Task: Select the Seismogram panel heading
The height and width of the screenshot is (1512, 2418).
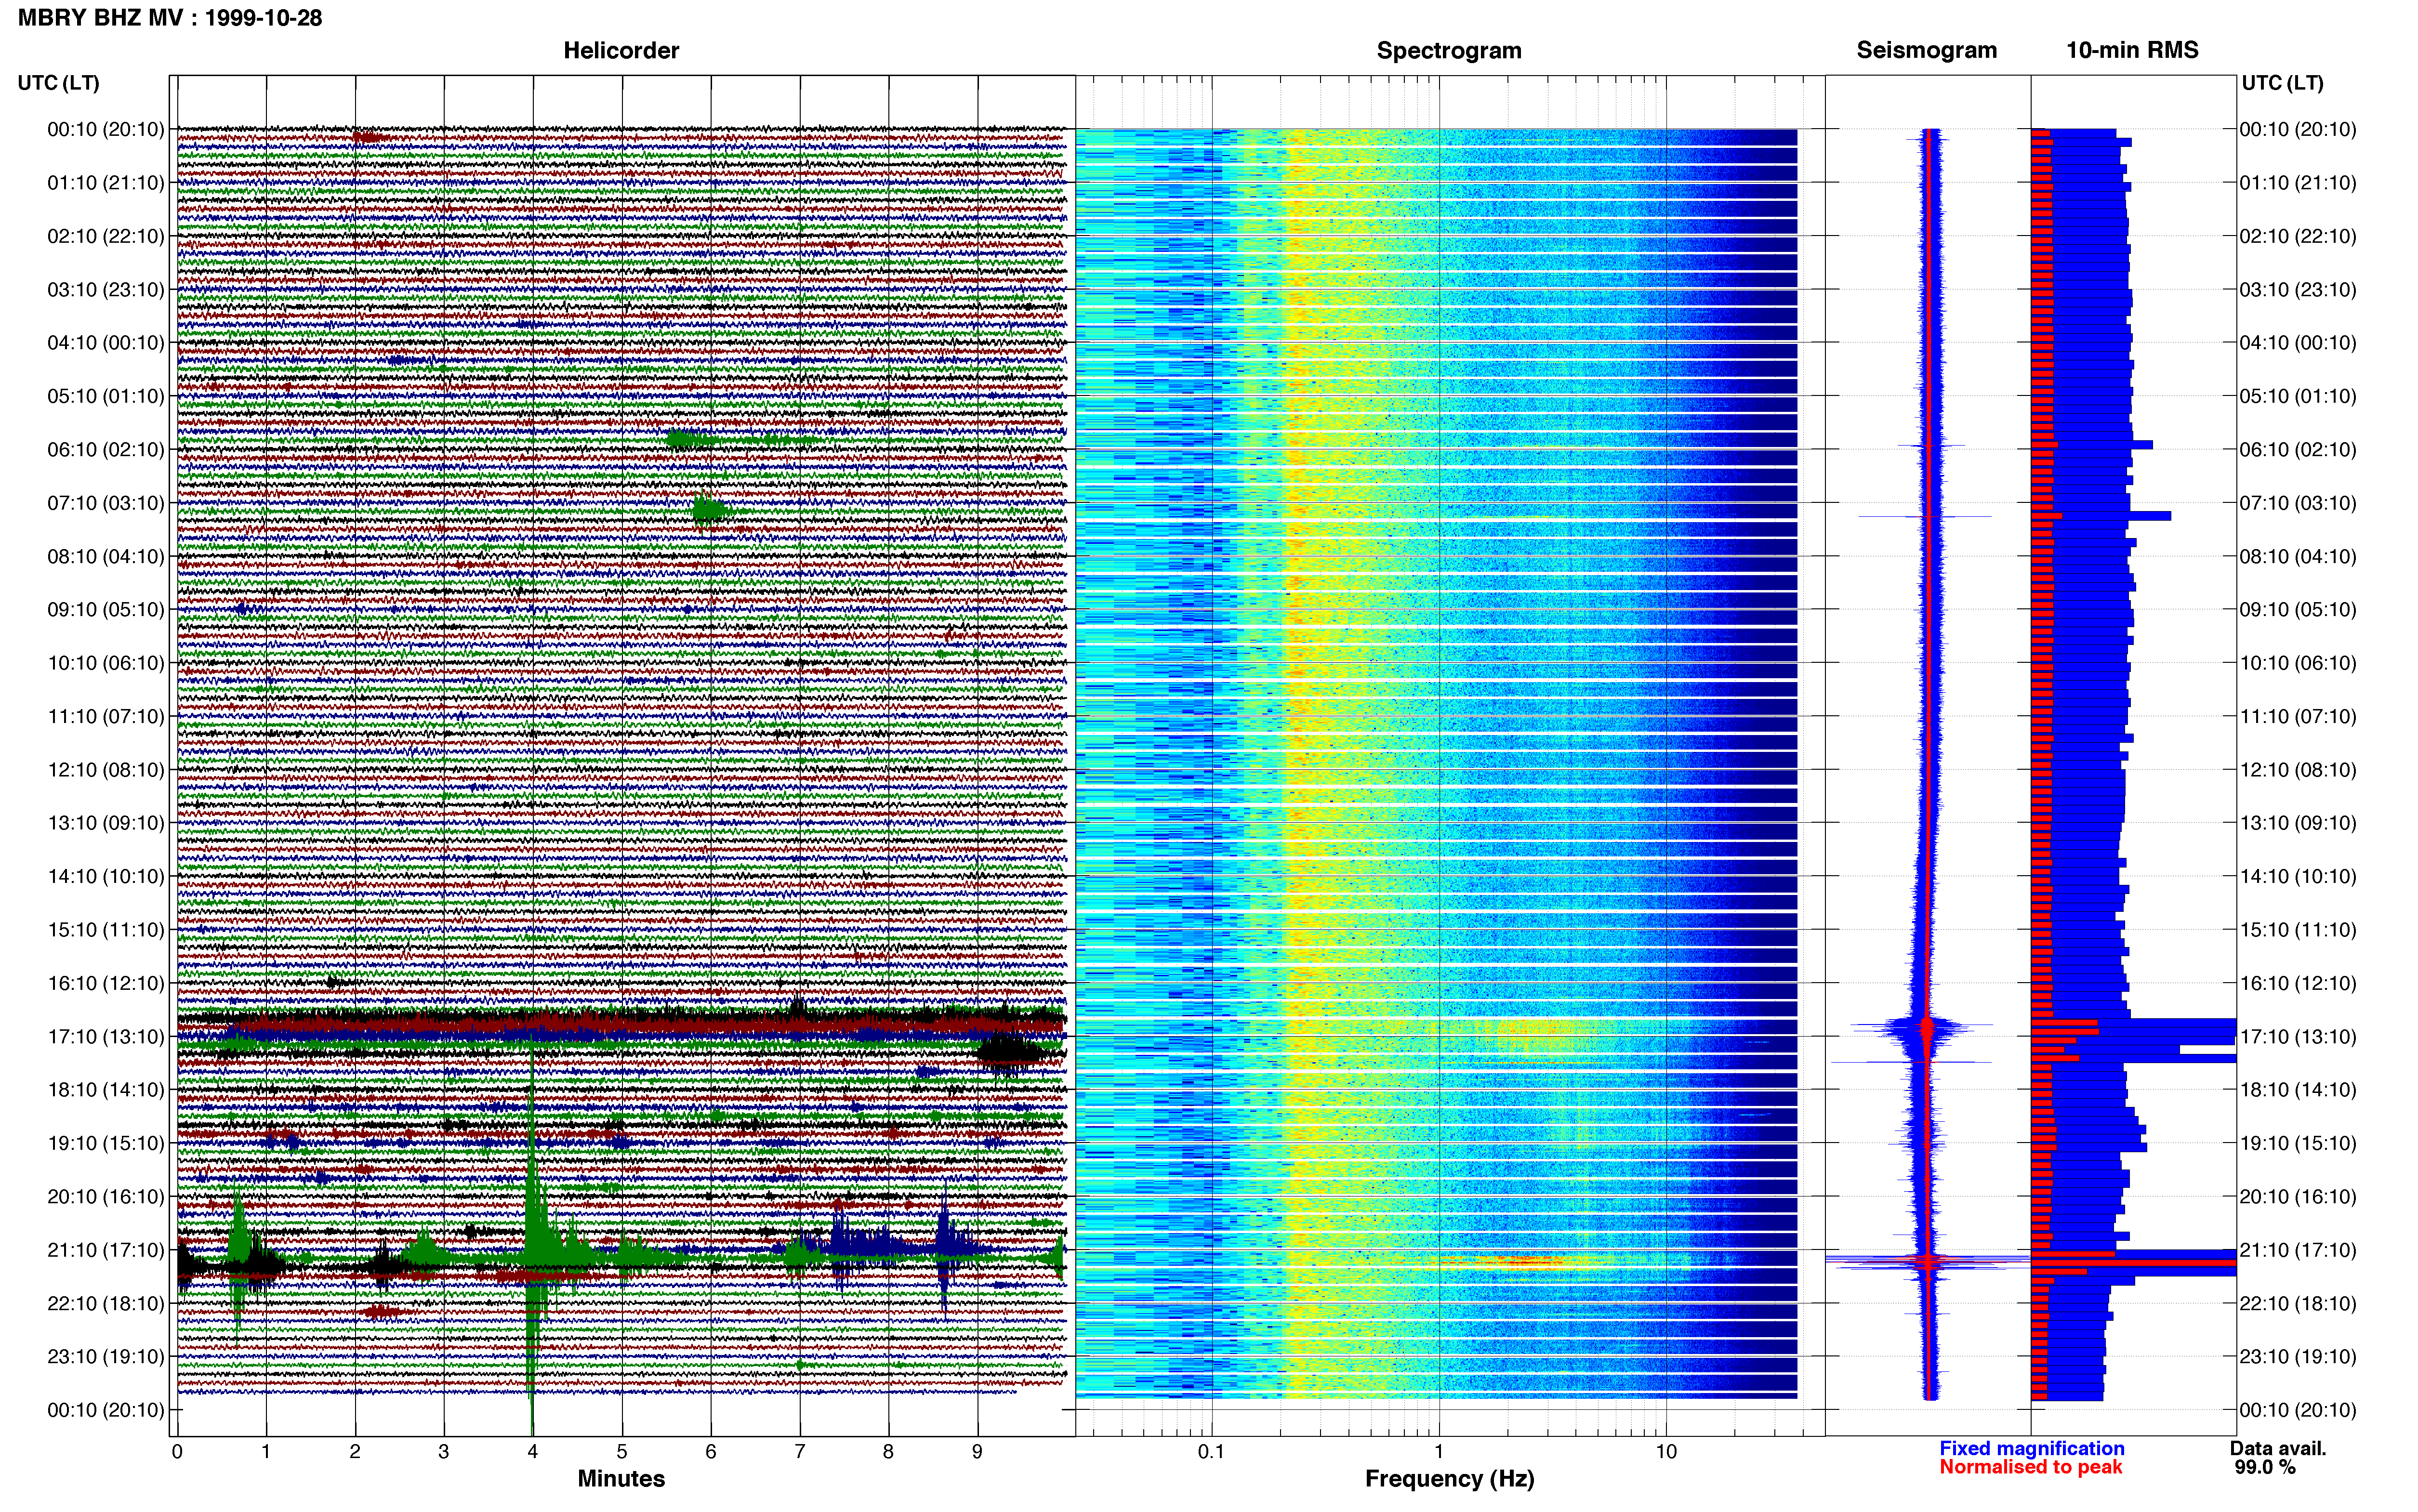Action: click(x=1926, y=50)
